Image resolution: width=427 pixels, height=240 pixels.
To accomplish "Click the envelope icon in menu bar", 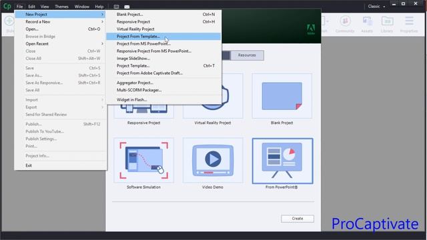I will [x=127, y=7].
